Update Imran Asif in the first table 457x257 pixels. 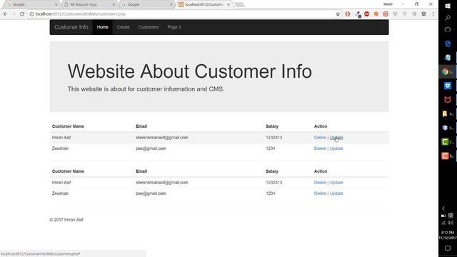[x=336, y=138]
